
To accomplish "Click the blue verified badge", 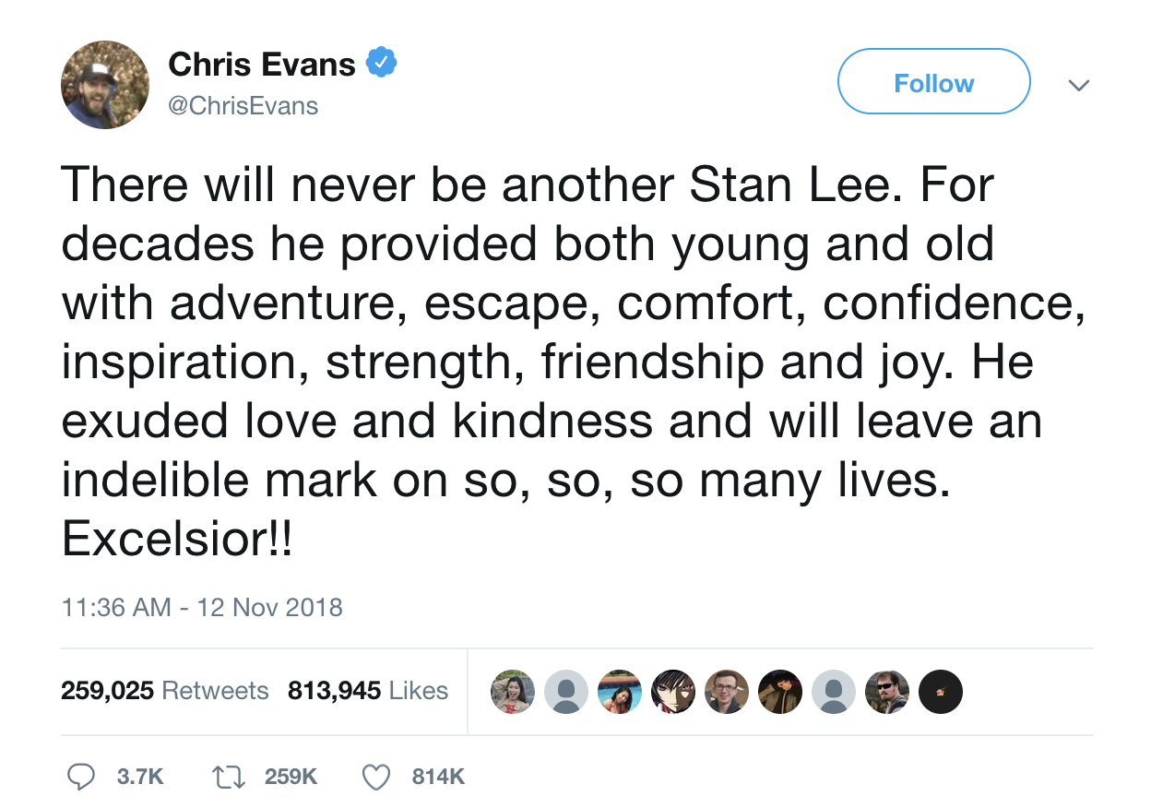I will [x=382, y=64].
